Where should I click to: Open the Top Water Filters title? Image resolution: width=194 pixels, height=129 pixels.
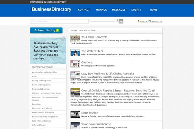click(x=92, y=51)
